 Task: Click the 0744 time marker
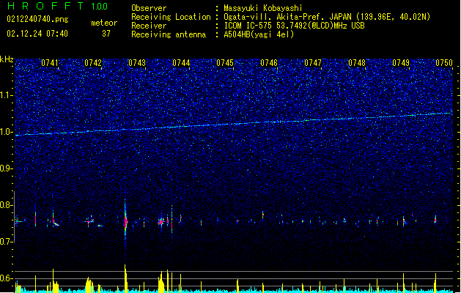[181, 62]
